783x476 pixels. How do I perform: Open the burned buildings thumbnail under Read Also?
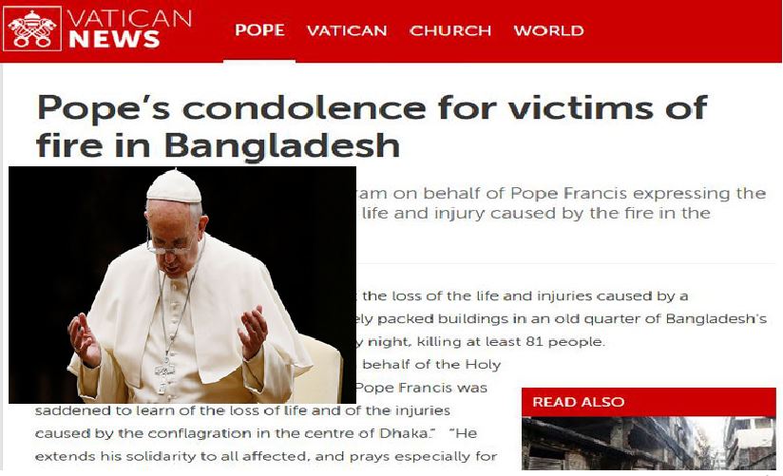(649, 443)
